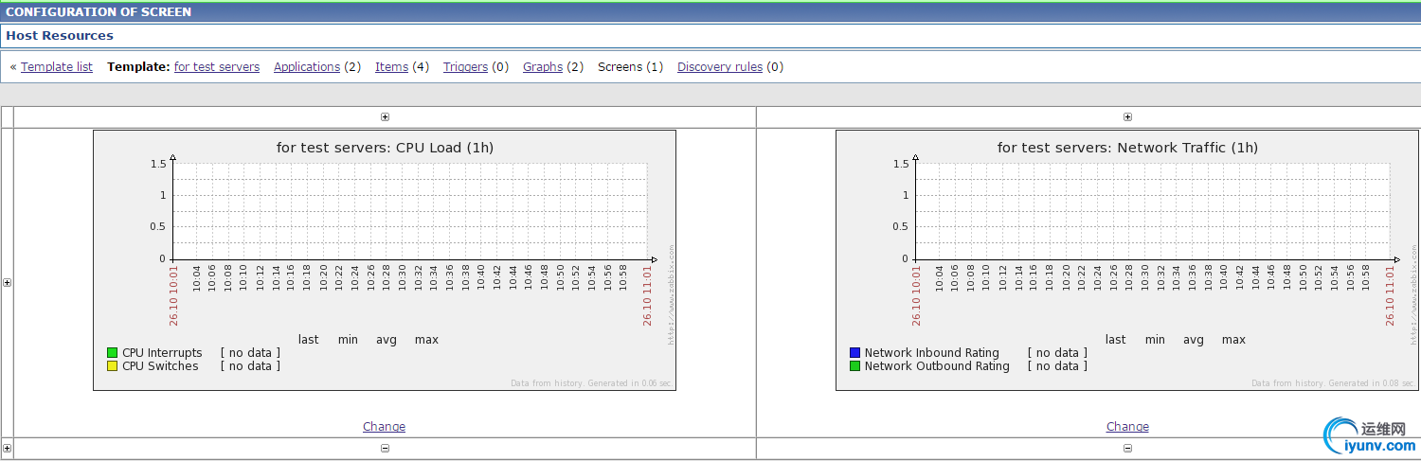The image size is (1421, 461).
Task: Click the plus icon above the Network Traffic graph
Action: 1127,117
